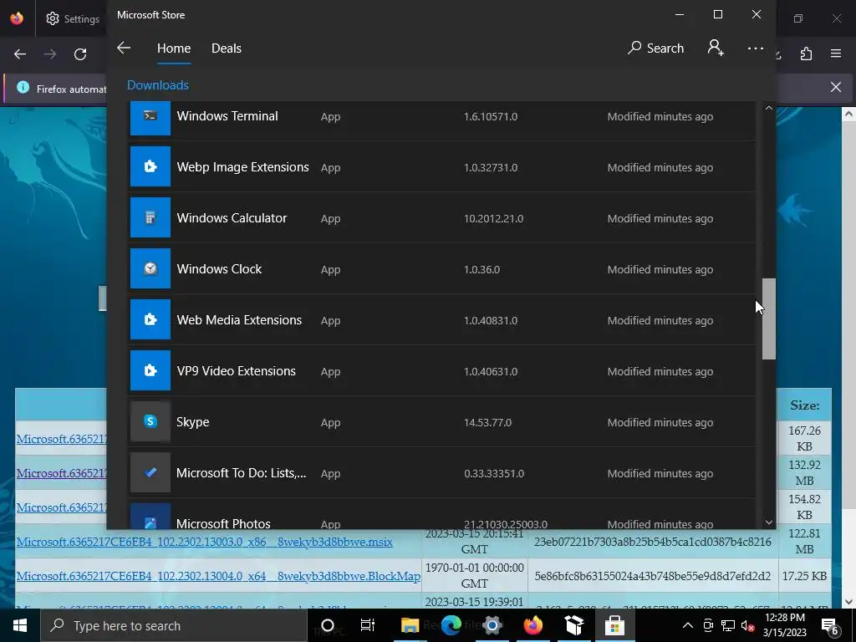Click the scroll down arrow in Store list
Image resolution: width=856 pixels, height=642 pixels.
(x=769, y=522)
